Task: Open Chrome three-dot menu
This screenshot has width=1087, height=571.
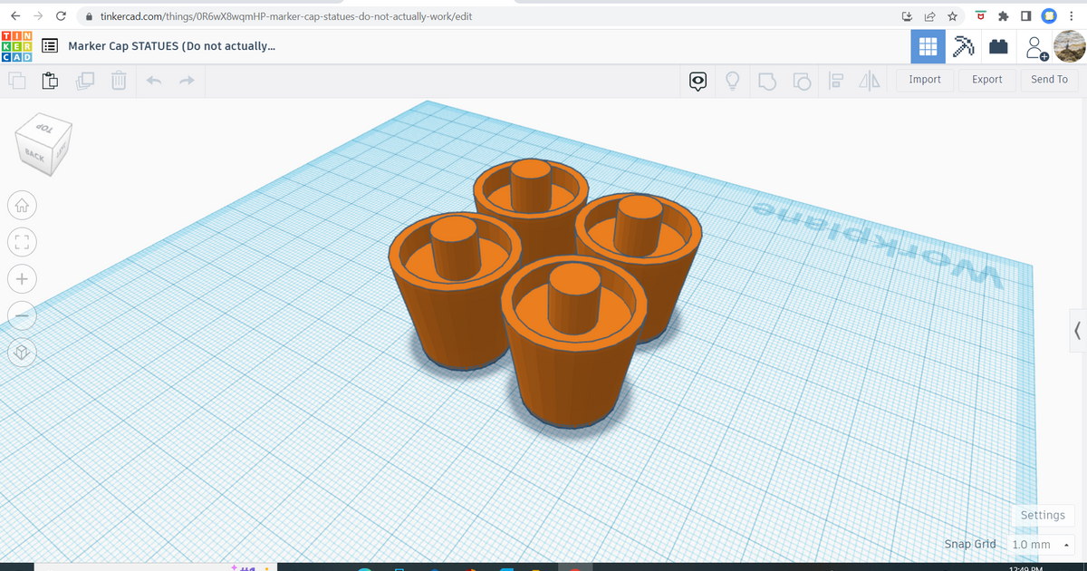Action: [x=1072, y=16]
